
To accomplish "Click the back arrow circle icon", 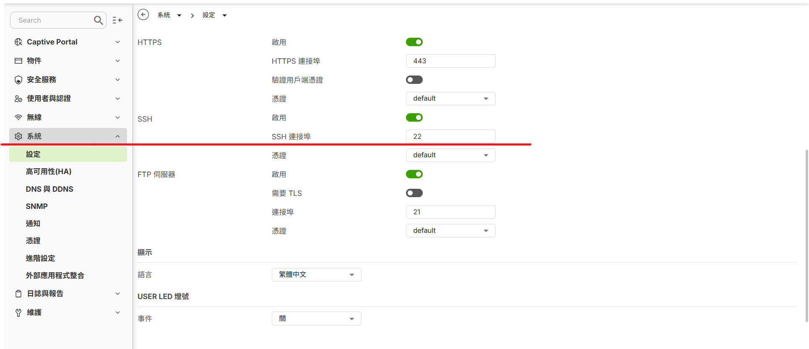I will 143,15.
